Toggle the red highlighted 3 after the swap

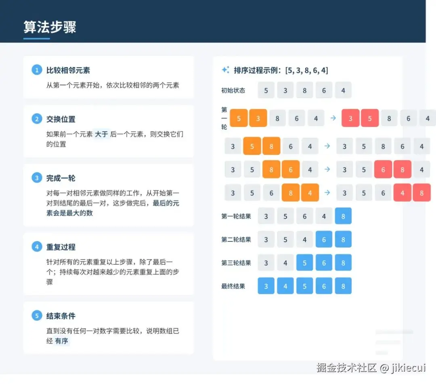pos(350,118)
